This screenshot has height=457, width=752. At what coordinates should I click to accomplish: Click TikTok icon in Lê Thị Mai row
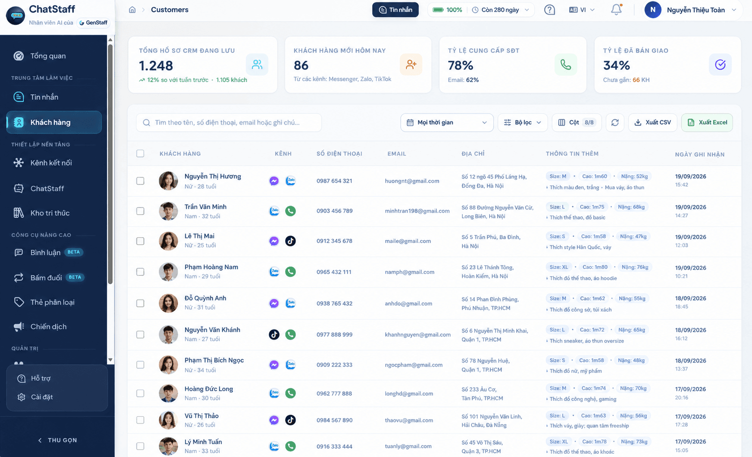point(290,241)
